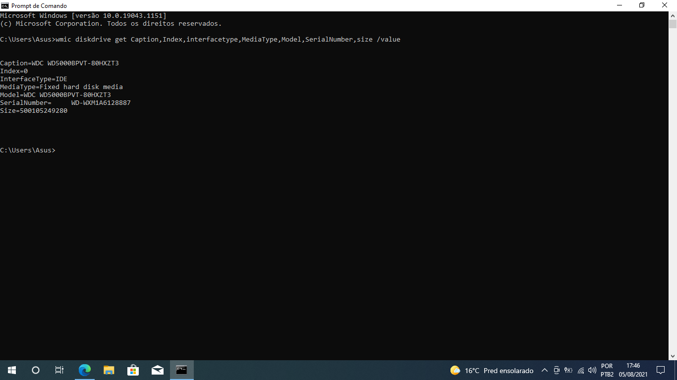Open battery power status icon
Screen dimensions: 677x380
568,370
